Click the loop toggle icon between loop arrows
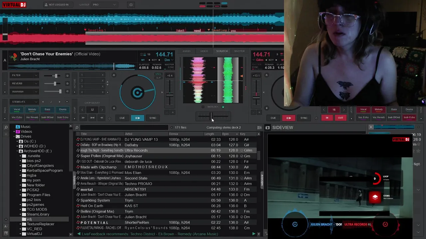Viewport: 426px width, 239px height. (93, 118)
